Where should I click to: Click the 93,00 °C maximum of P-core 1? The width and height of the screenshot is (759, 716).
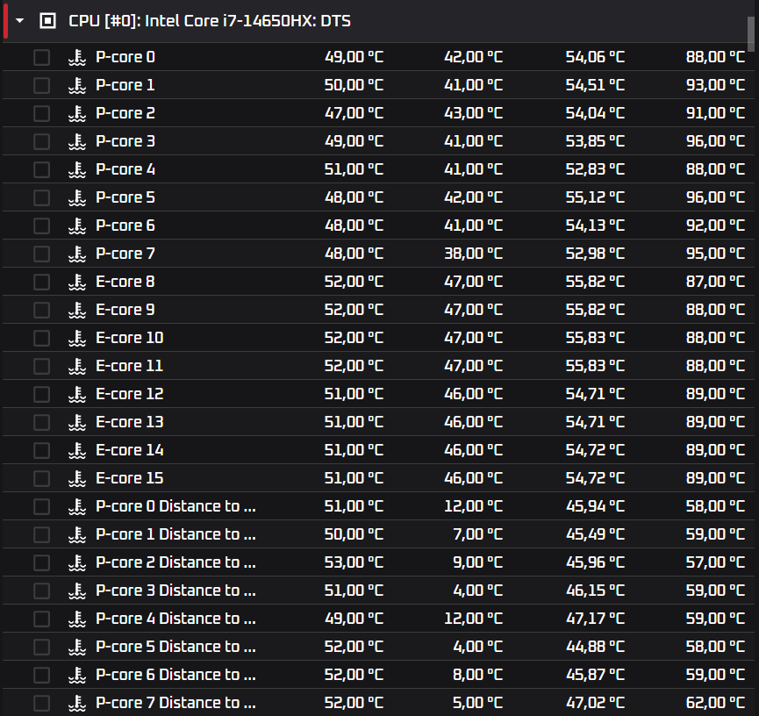pyautogui.click(x=715, y=85)
